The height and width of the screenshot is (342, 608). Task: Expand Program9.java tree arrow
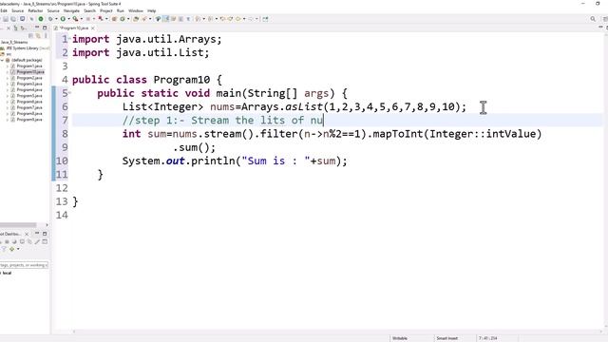[x=7, y=120]
